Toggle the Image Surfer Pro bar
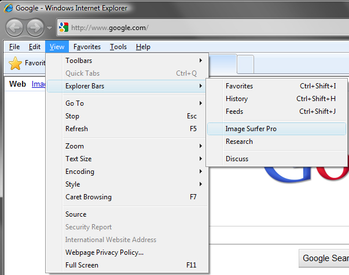The image size is (349, 275). 277,129
